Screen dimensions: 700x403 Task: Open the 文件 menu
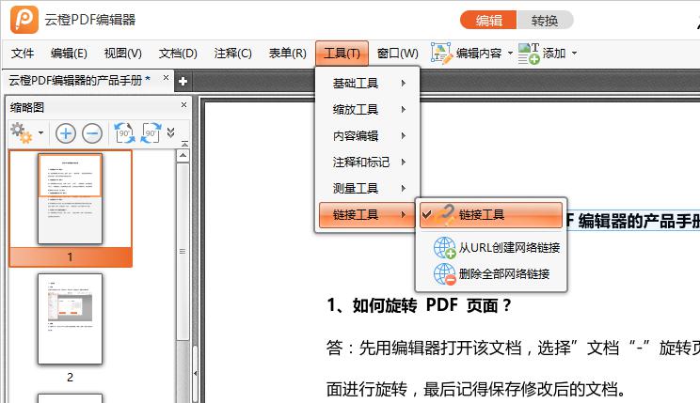pos(23,54)
